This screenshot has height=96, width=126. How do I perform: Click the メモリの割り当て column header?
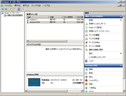point(80,17)
